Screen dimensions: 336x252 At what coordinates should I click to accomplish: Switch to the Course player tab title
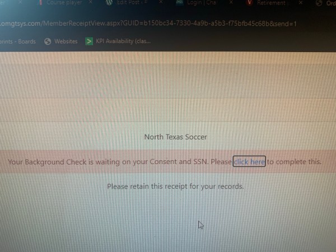pyautogui.click(x=64, y=3)
